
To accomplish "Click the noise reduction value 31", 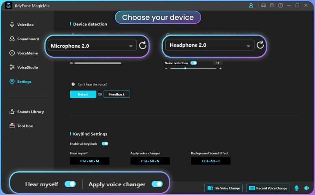I will [218, 63].
